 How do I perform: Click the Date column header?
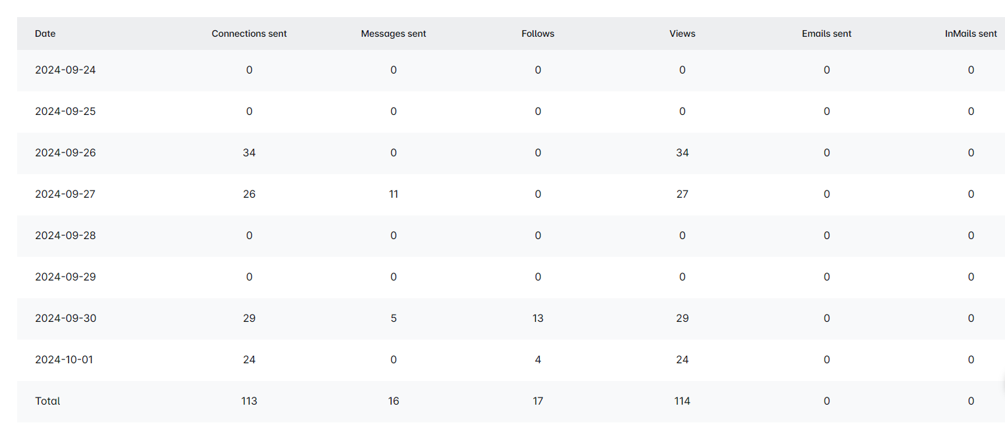click(x=45, y=34)
